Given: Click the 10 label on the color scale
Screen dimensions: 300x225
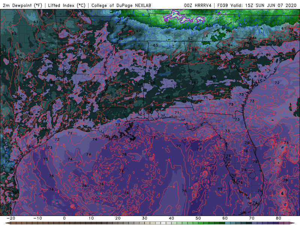Looking at the screenshot, I should click(91, 218).
